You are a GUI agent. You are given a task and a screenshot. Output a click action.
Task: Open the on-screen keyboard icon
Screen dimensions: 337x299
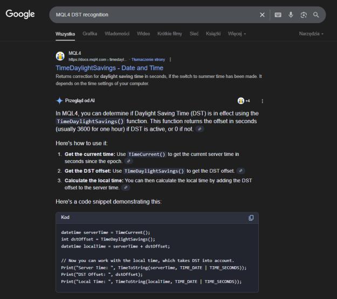click(x=278, y=15)
